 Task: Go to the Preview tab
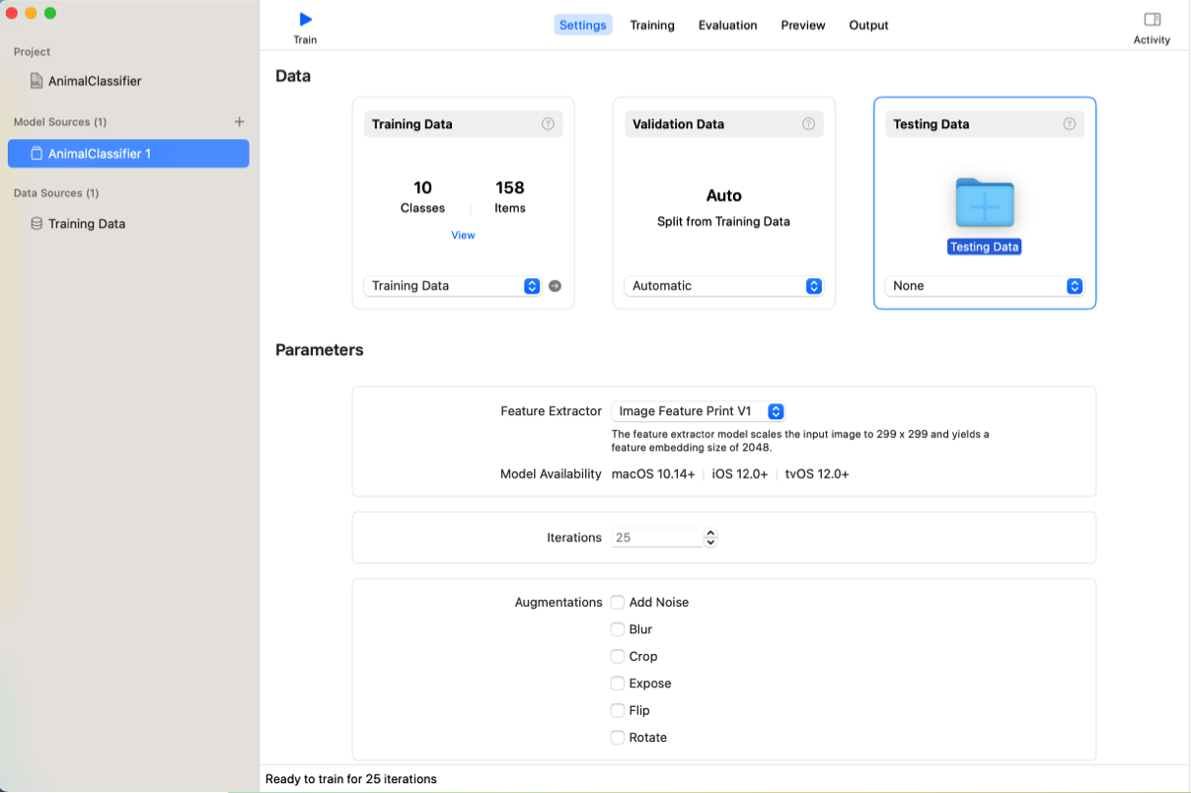(802, 26)
